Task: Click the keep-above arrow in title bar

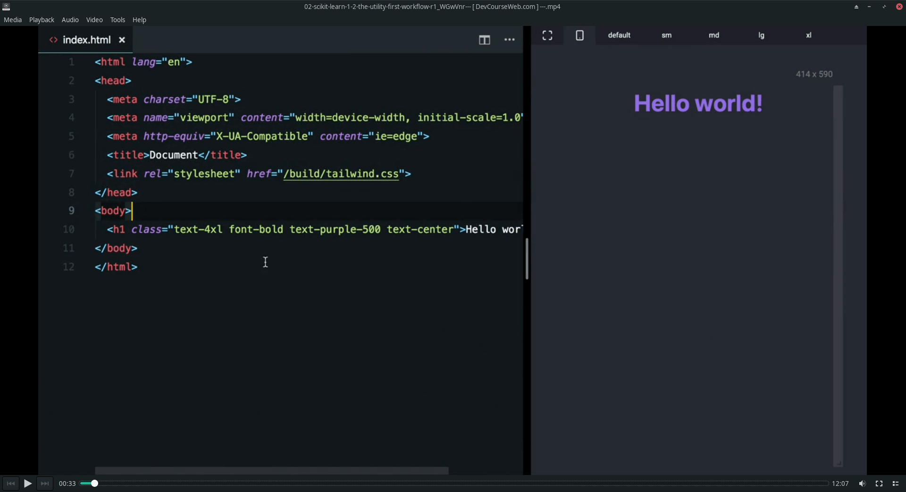Action: (x=856, y=7)
